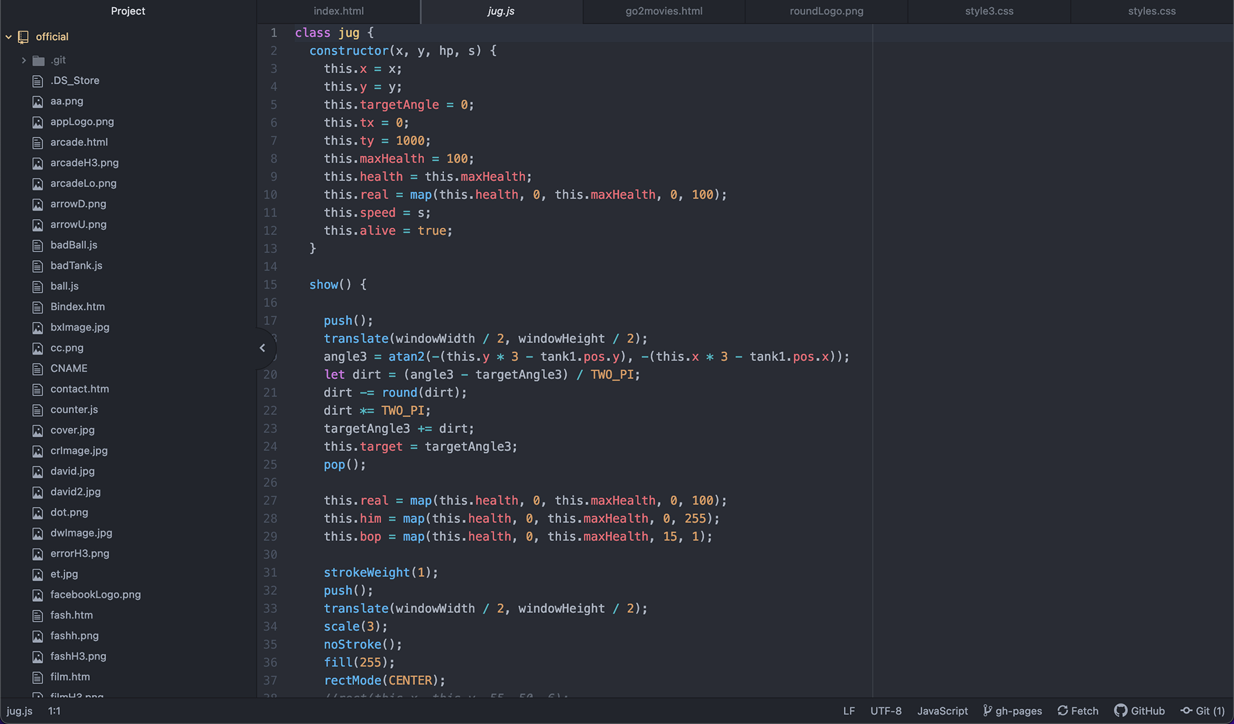Click the et.jpg image icon

[x=38, y=574]
